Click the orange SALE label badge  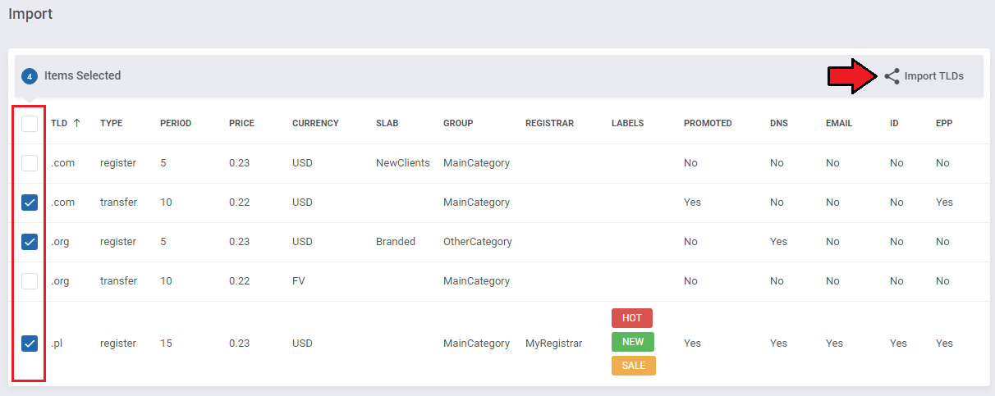[x=634, y=366]
